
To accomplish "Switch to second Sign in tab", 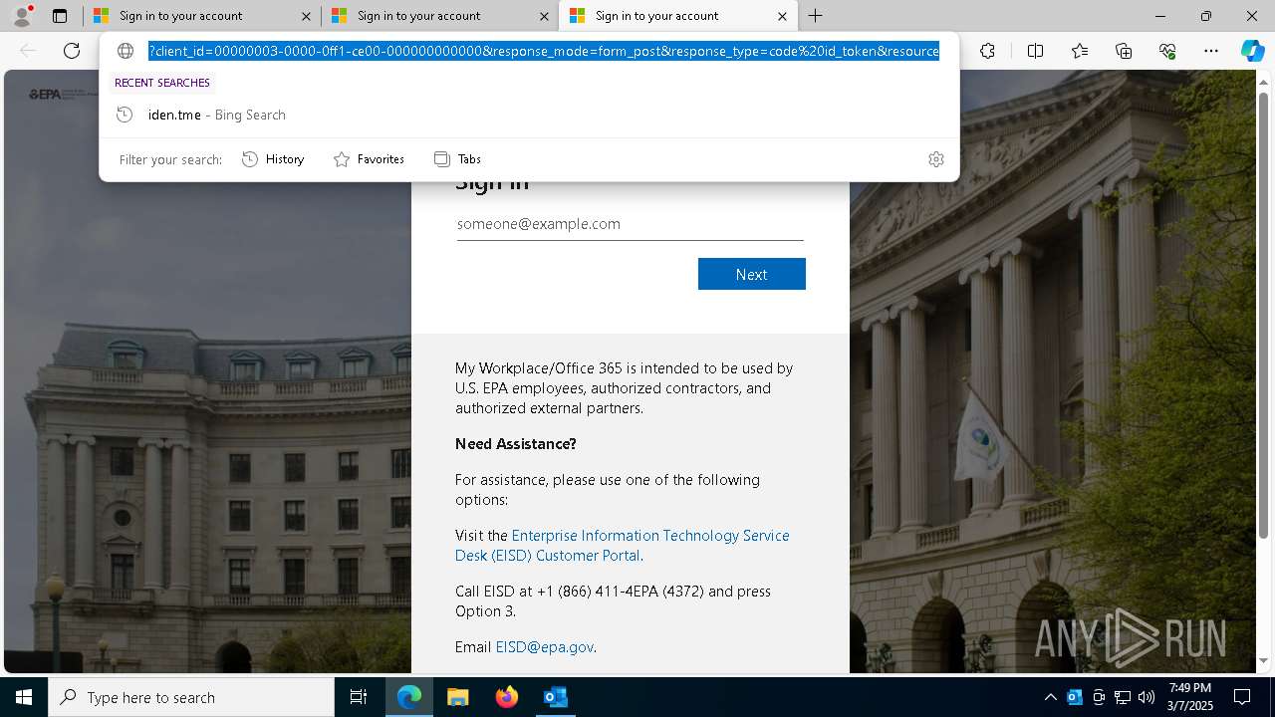I will click(439, 16).
